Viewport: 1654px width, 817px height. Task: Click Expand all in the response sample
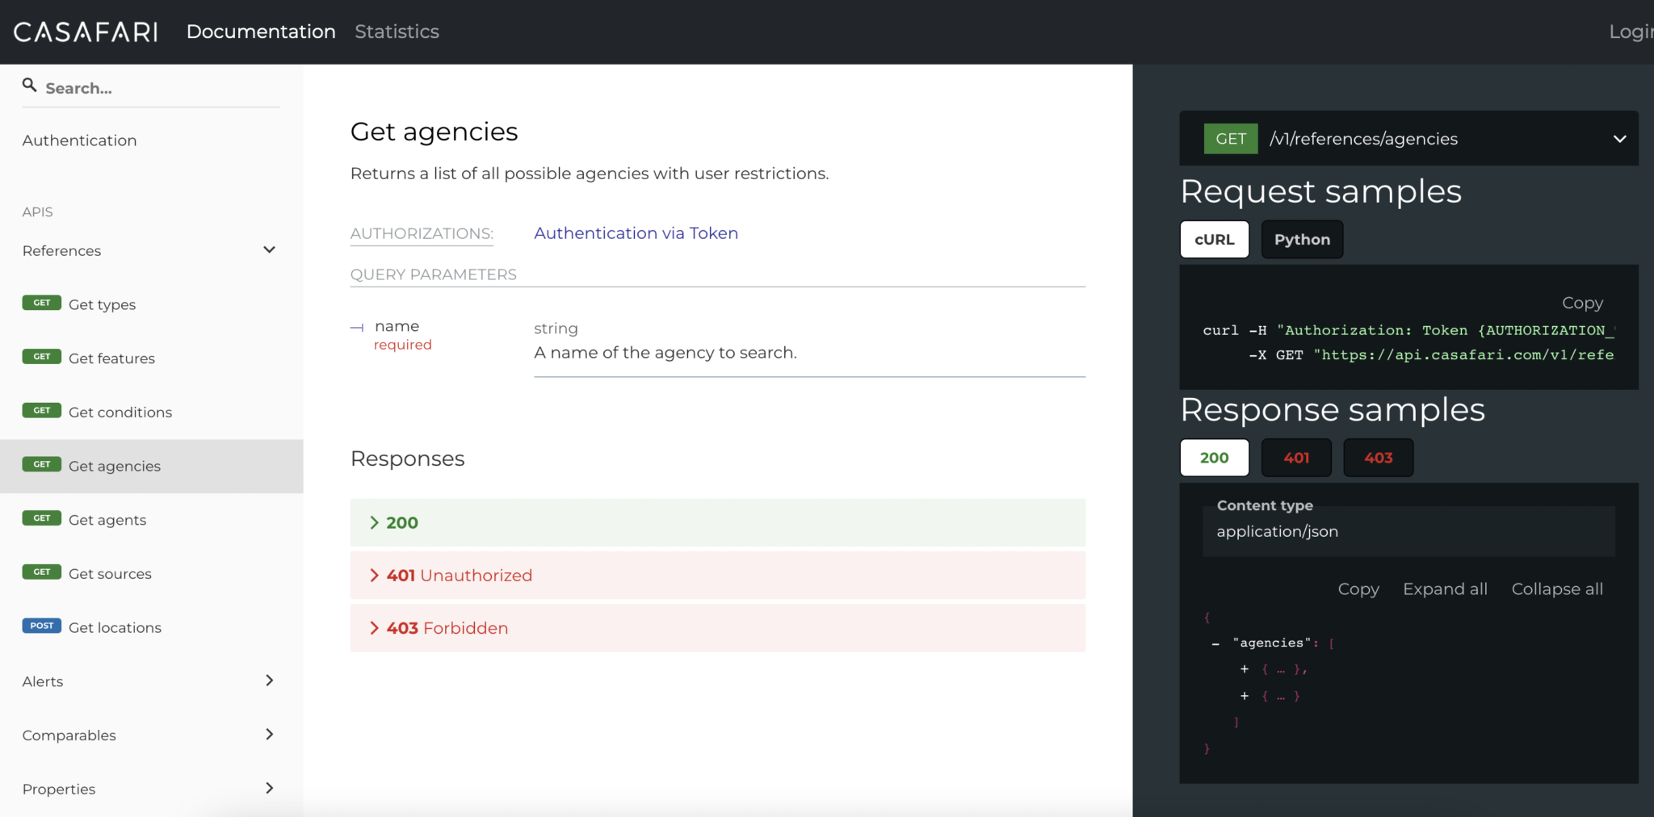(1445, 589)
